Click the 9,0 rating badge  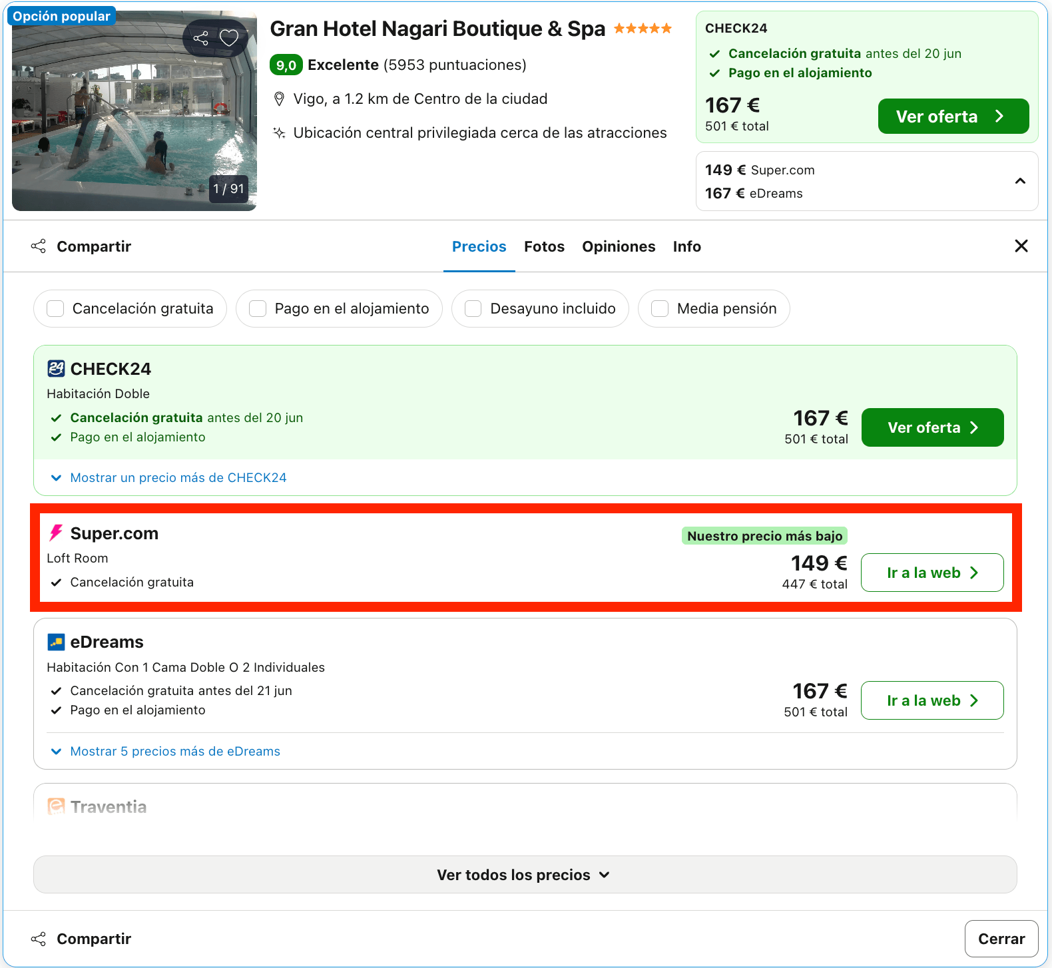[x=286, y=65]
